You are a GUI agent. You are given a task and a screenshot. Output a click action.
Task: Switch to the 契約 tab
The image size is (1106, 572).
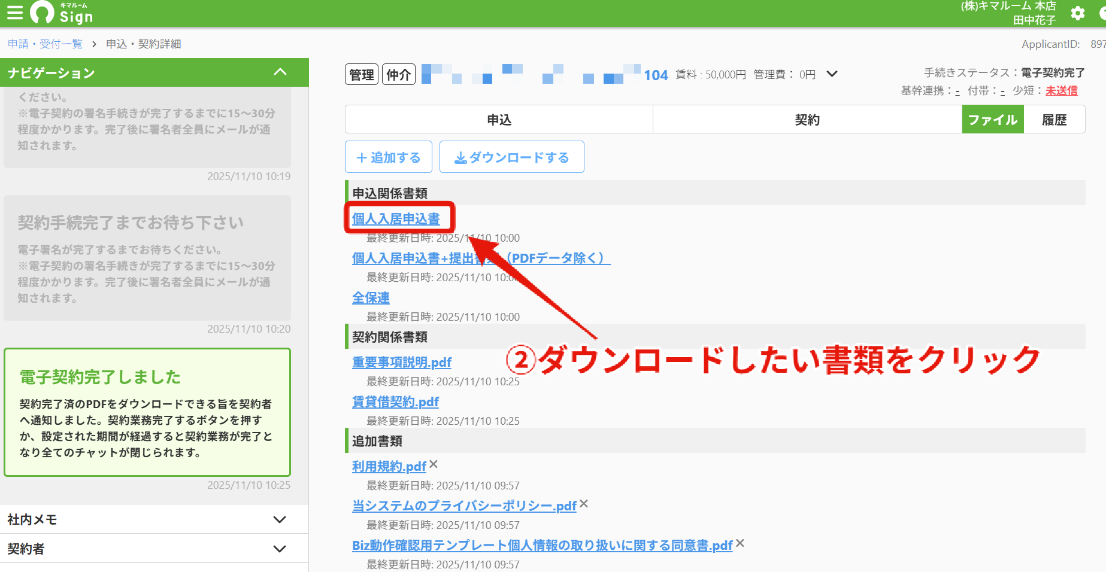tap(807, 120)
